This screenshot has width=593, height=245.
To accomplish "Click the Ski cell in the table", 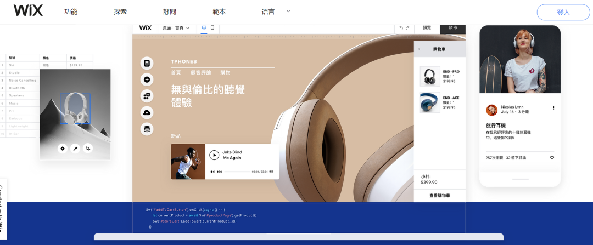I will (x=23, y=65).
